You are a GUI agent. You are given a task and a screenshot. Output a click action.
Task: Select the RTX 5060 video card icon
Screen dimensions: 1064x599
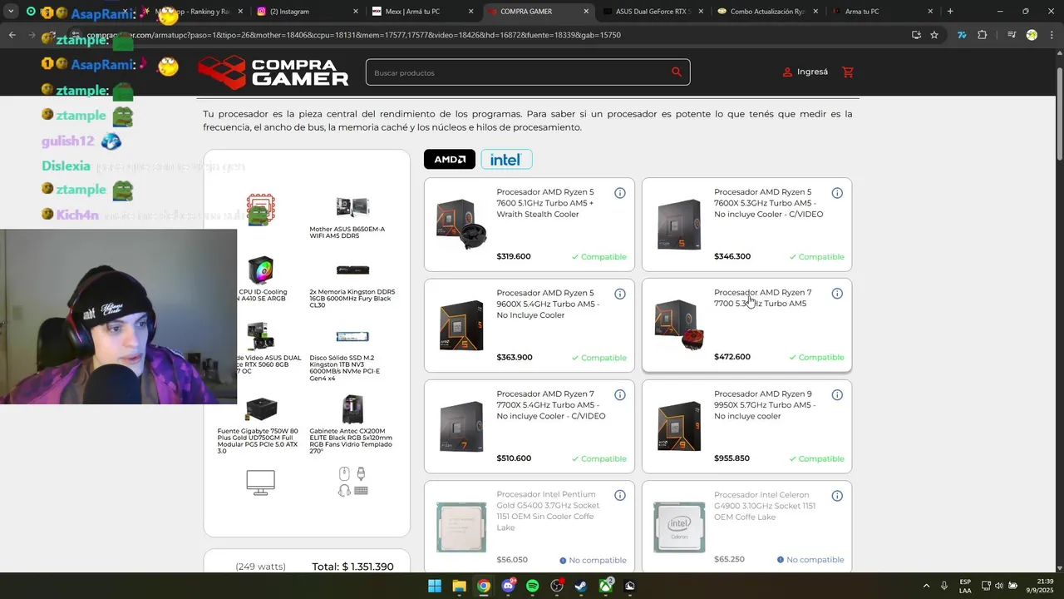click(x=260, y=336)
